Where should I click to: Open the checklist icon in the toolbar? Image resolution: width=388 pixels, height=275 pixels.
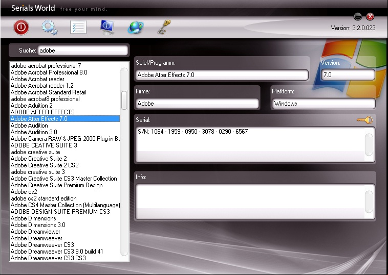(x=78, y=27)
